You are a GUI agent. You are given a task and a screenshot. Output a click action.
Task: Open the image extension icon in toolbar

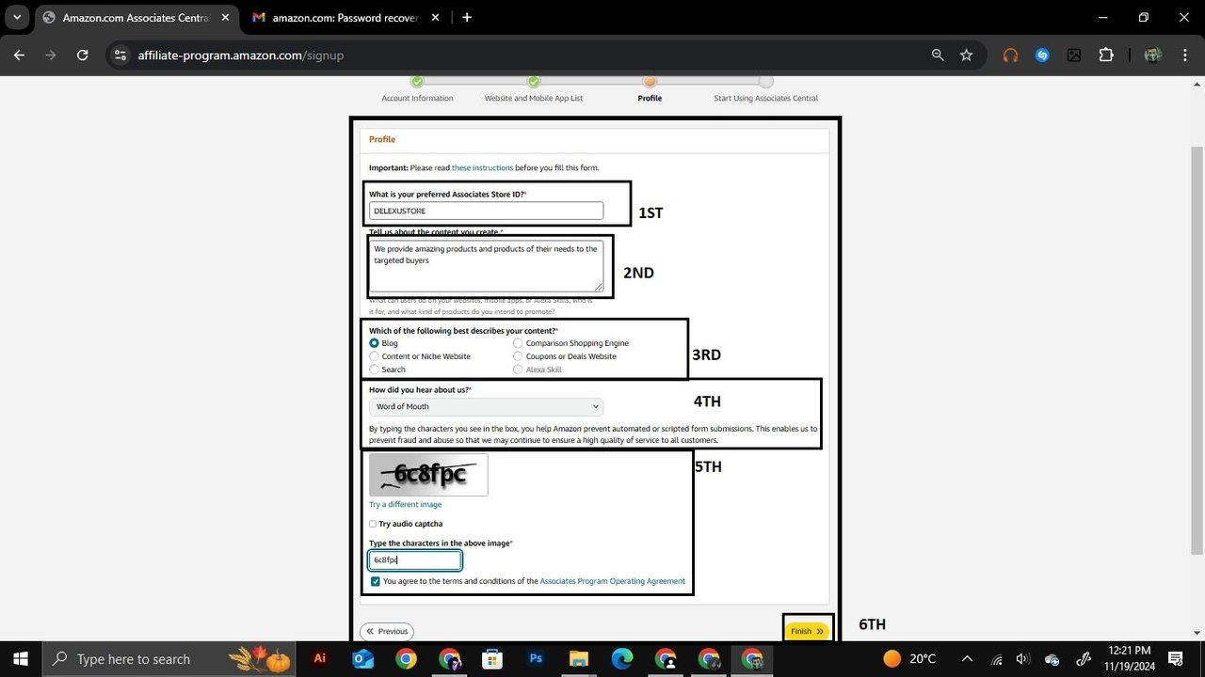[x=1074, y=55]
